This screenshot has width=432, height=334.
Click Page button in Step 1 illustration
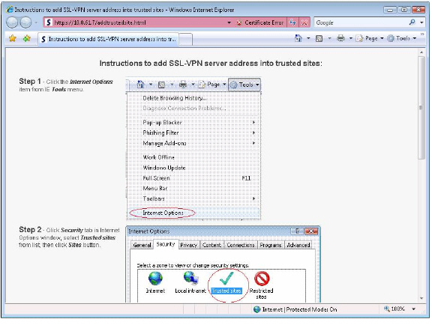(x=212, y=85)
